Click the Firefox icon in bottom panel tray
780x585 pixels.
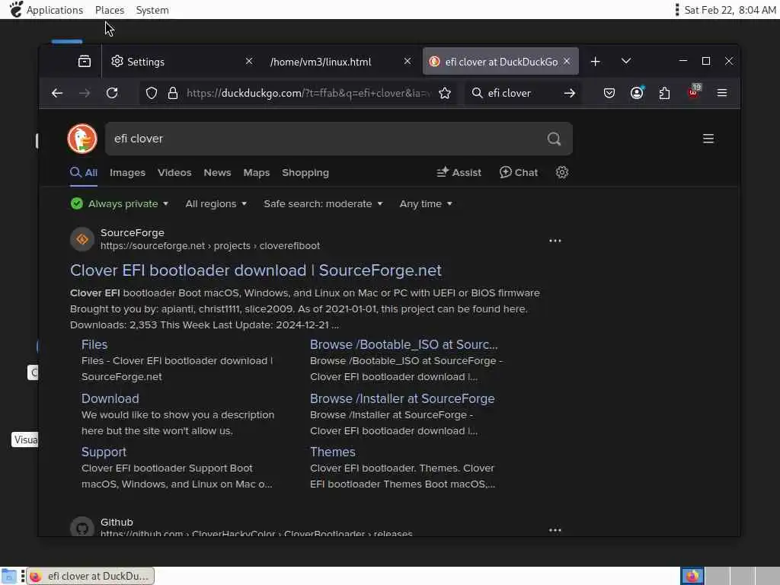[692, 576]
